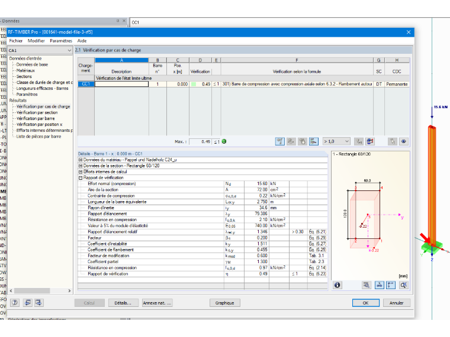Click the pick member cursor icon
Viewport: 450px width, 337px height.
tap(393, 141)
